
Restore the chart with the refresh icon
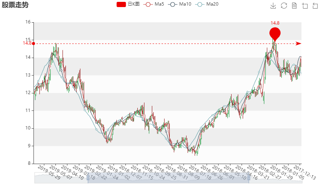(x=284, y=6)
